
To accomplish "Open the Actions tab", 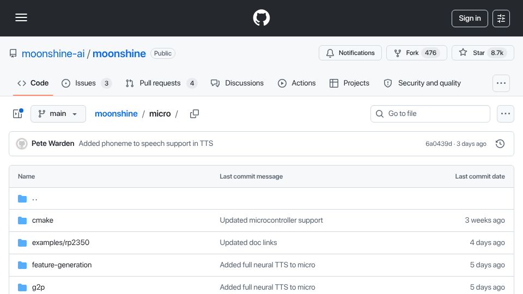I will click(x=296, y=83).
